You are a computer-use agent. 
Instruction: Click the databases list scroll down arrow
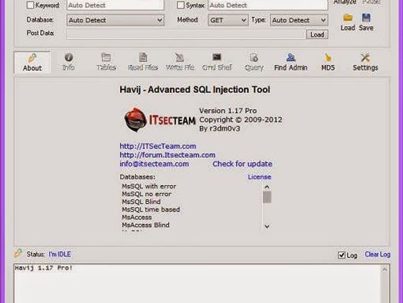(x=267, y=226)
